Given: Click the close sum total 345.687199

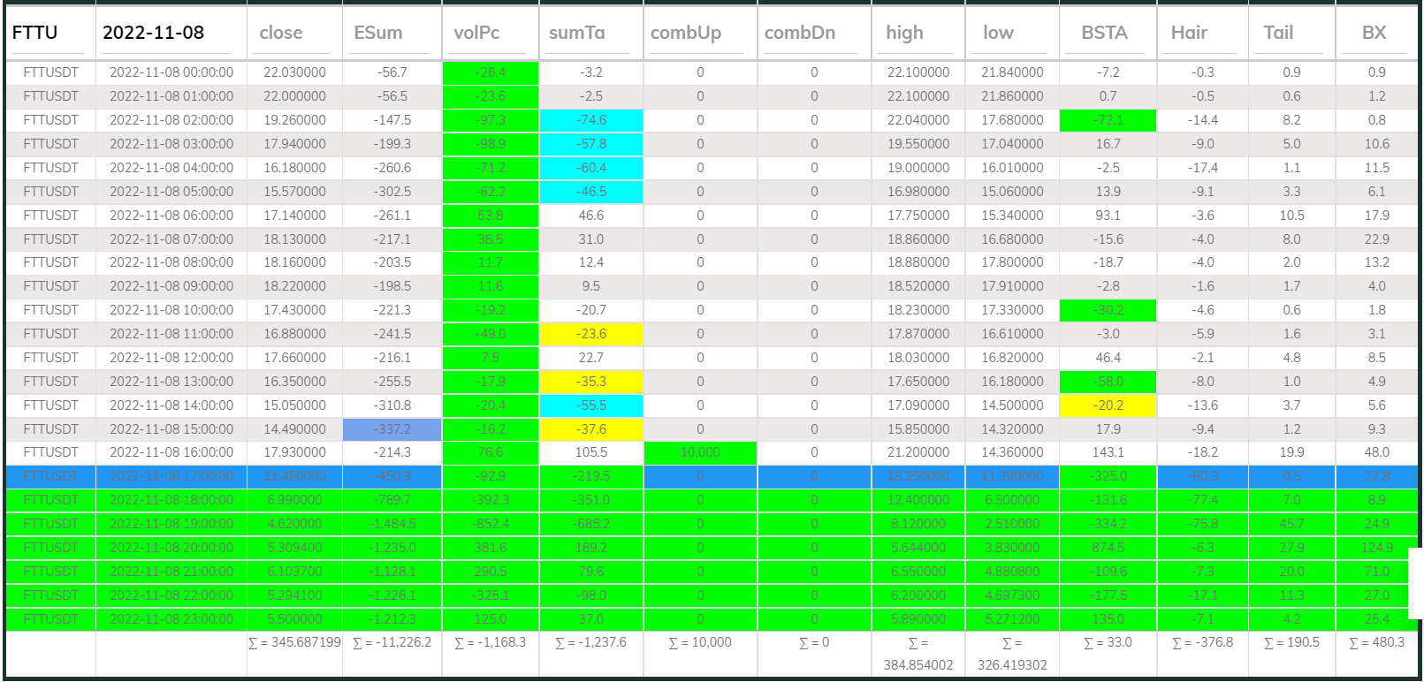Looking at the screenshot, I should coord(294,642).
